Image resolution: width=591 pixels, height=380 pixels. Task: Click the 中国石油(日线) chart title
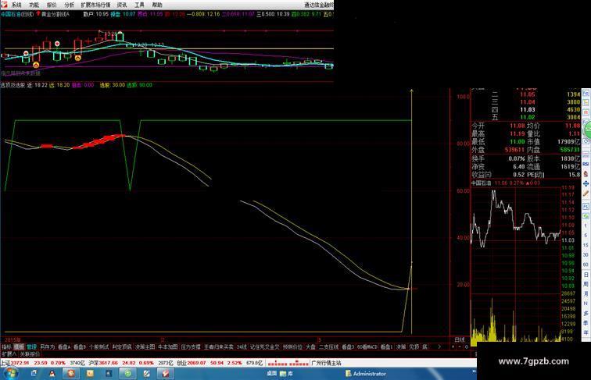(17, 14)
